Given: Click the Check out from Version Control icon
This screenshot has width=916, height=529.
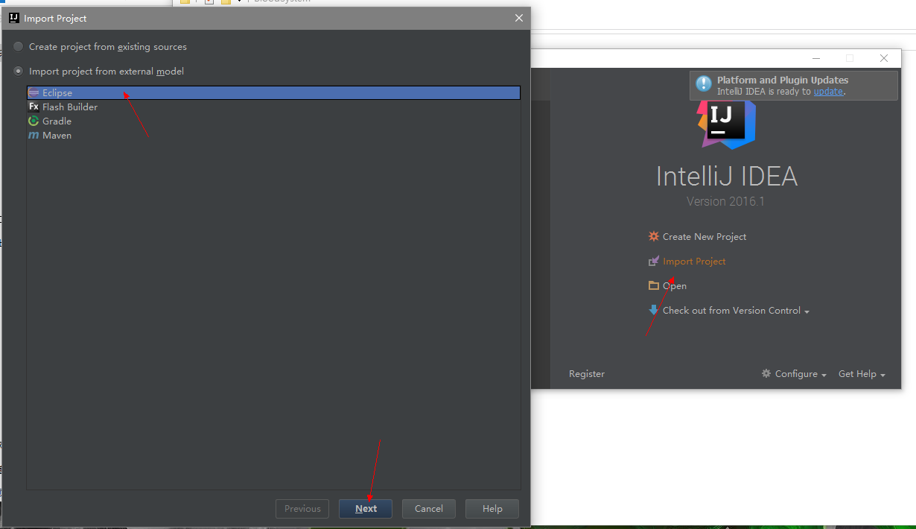Looking at the screenshot, I should (654, 310).
